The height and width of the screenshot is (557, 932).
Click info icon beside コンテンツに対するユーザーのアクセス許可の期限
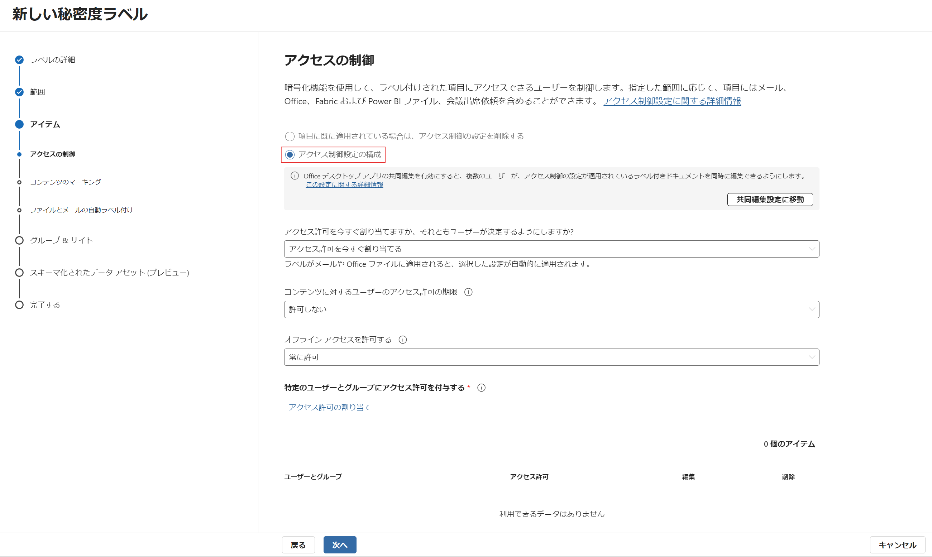468,292
